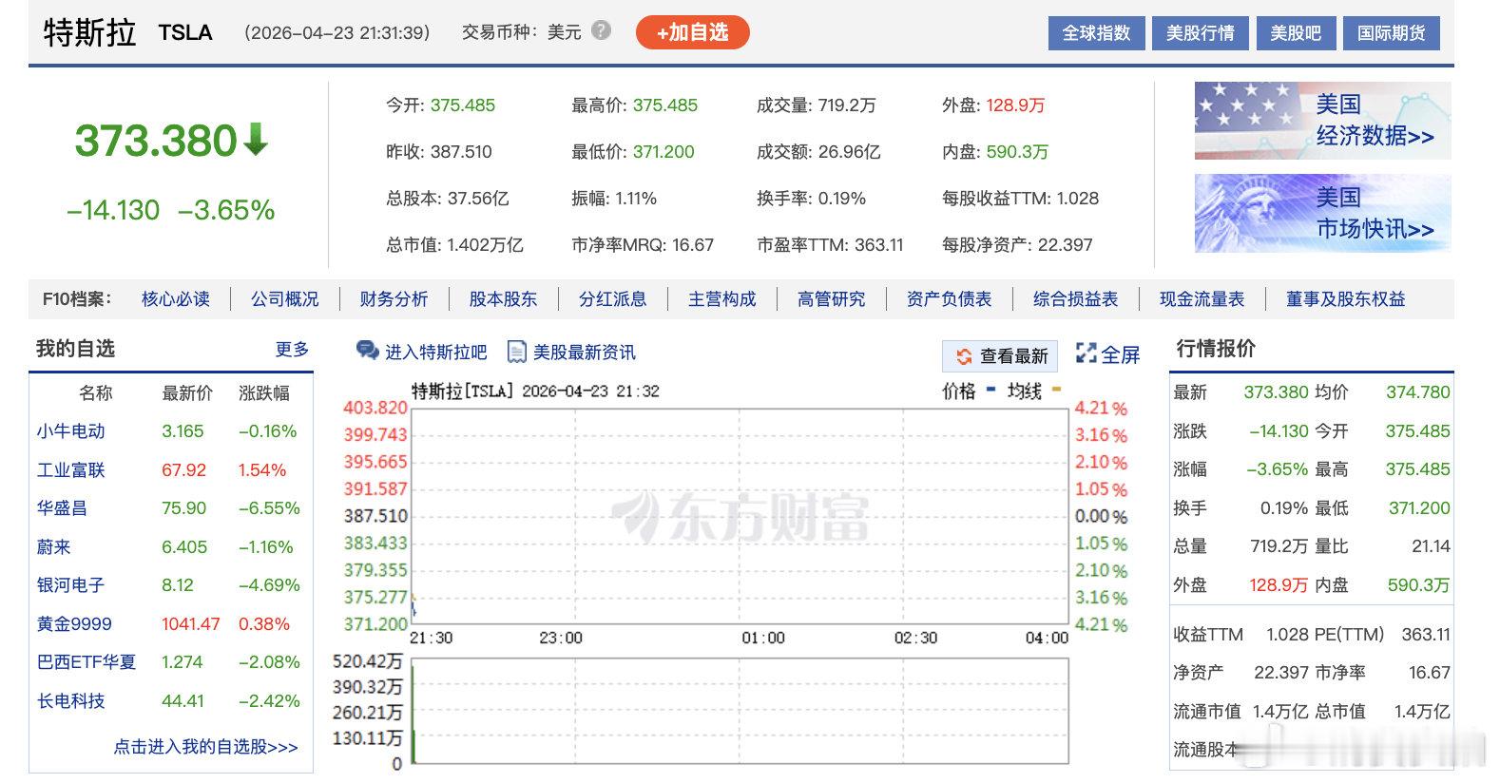Open the 资产负债表 tab
The image size is (1500, 783).
pyautogui.click(x=949, y=299)
